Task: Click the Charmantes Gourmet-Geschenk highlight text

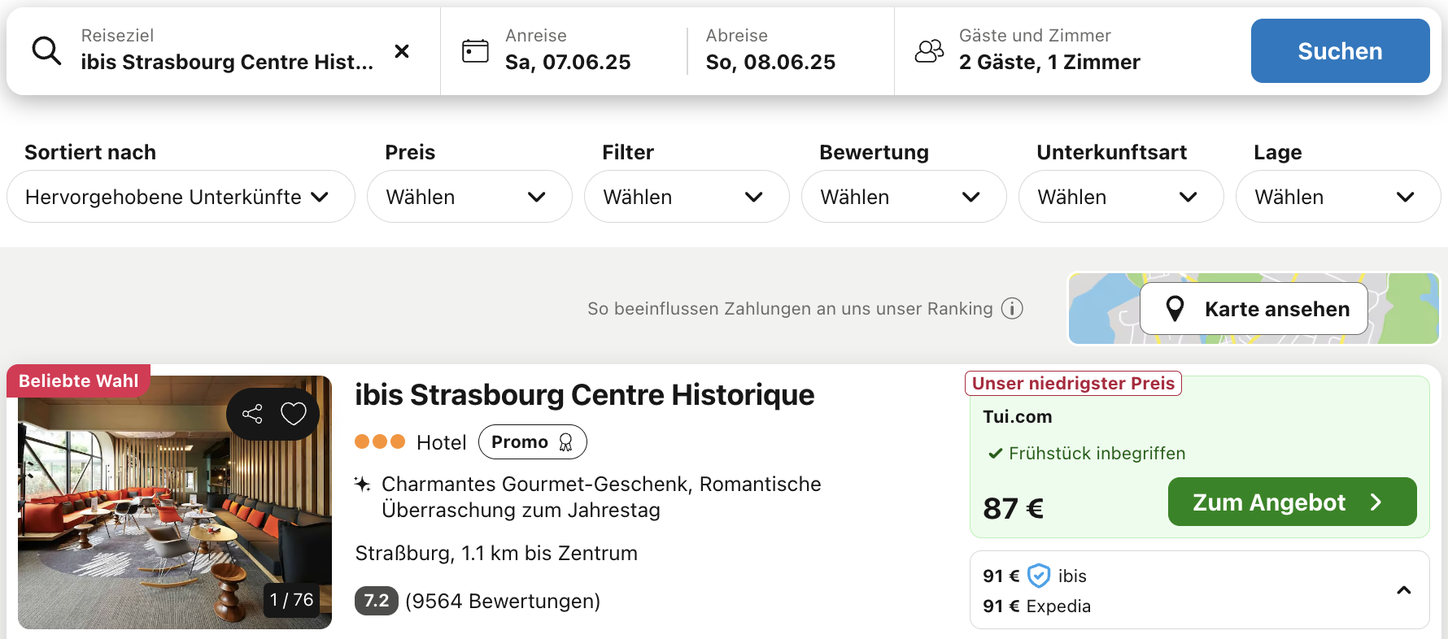Action: tap(601, 497)
